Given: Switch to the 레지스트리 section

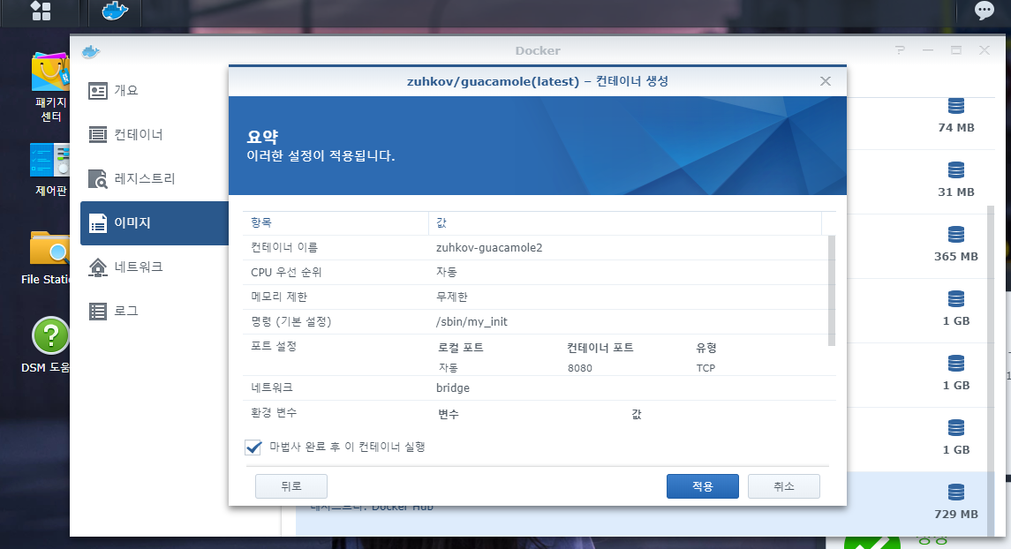Looking at the screenshot, I should click(155, 179).
